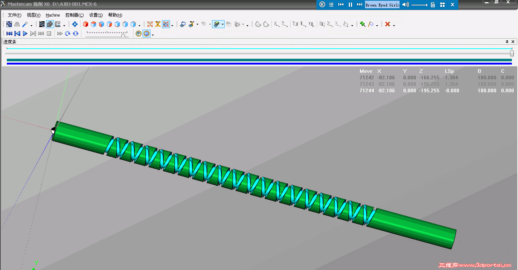Click the yellow X-shaped pattern icon

click(158, 24)
